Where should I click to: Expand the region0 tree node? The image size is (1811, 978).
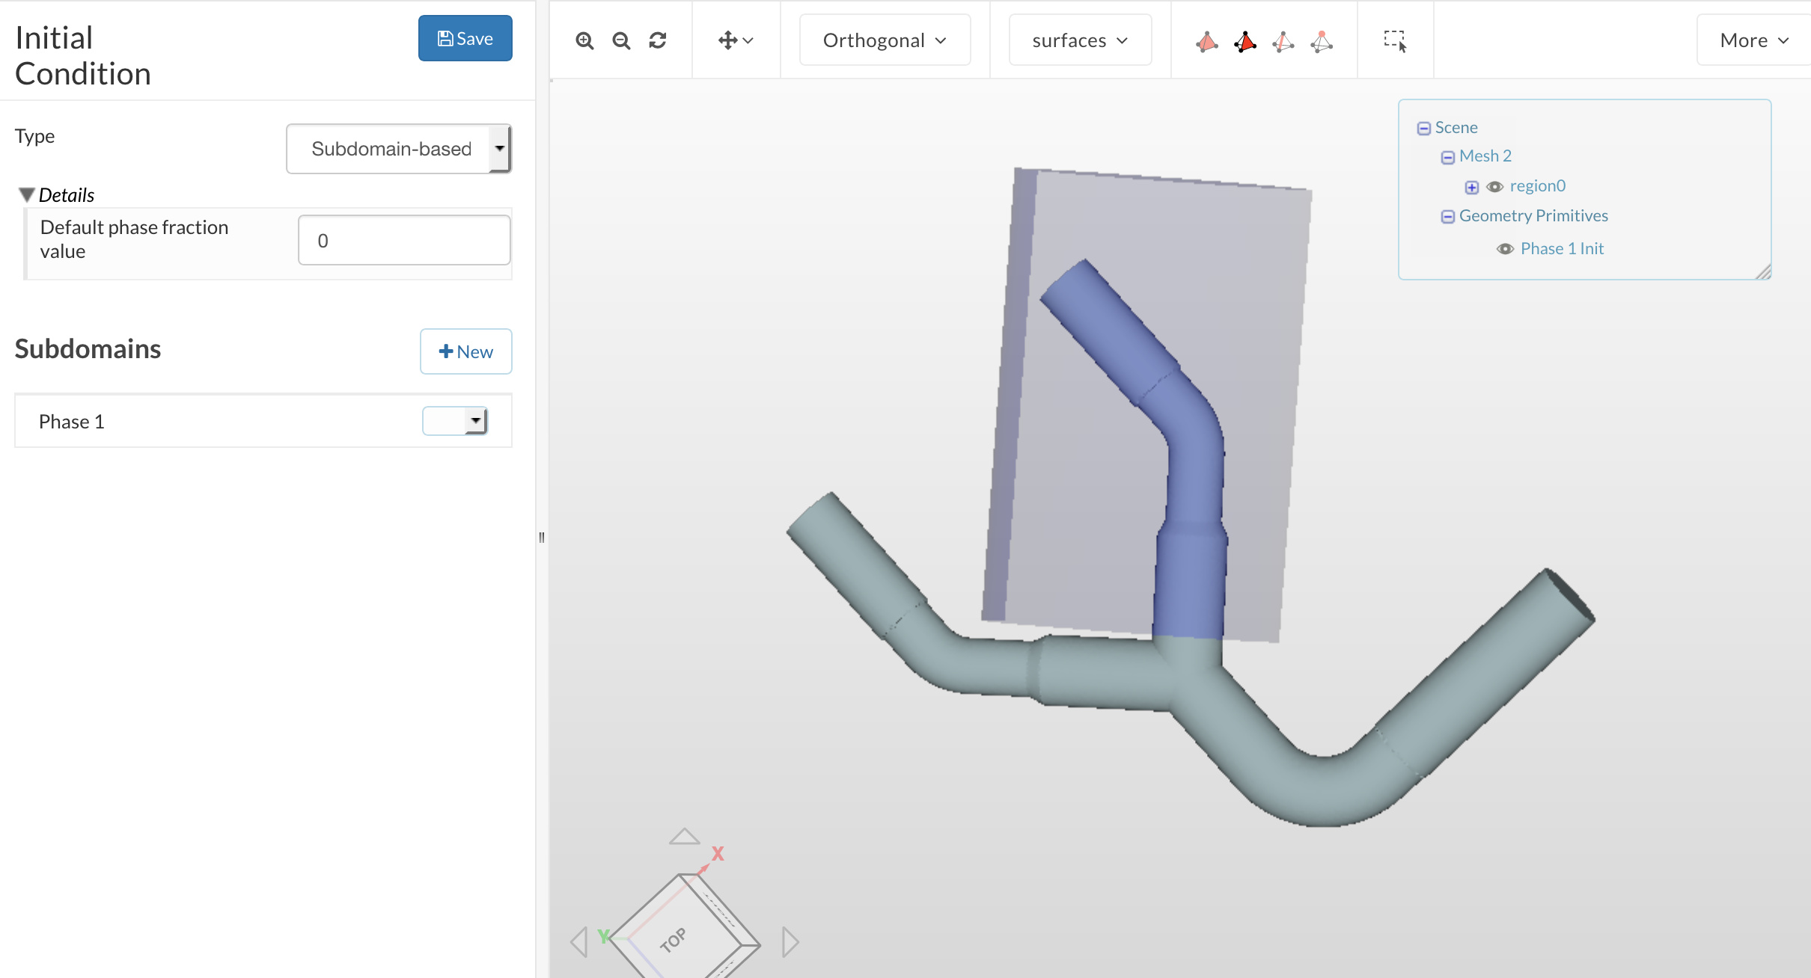[1471, 187]
